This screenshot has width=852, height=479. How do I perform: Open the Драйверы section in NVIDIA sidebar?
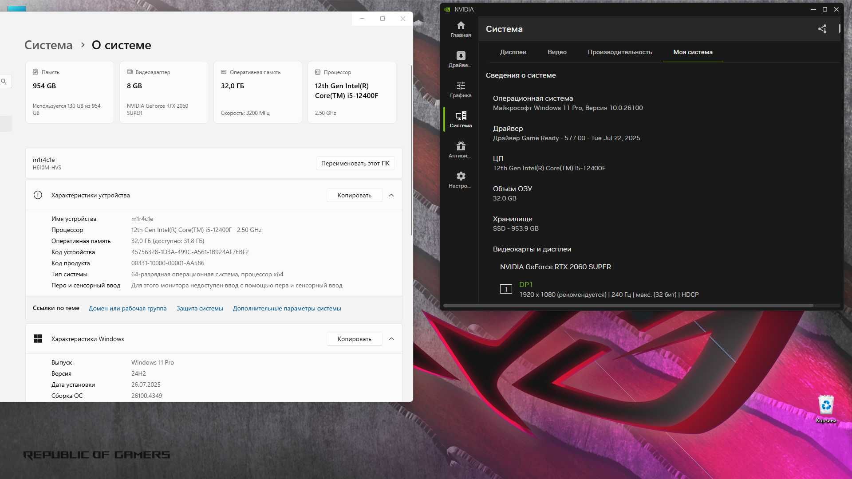click(x=461, y=59)
